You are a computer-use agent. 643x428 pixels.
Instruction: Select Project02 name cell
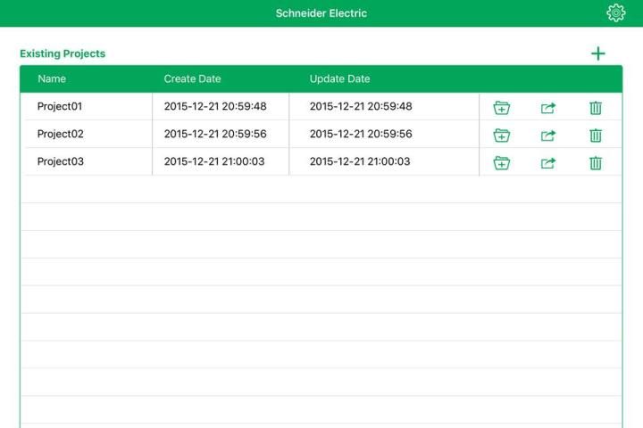(x=60, y=135)
